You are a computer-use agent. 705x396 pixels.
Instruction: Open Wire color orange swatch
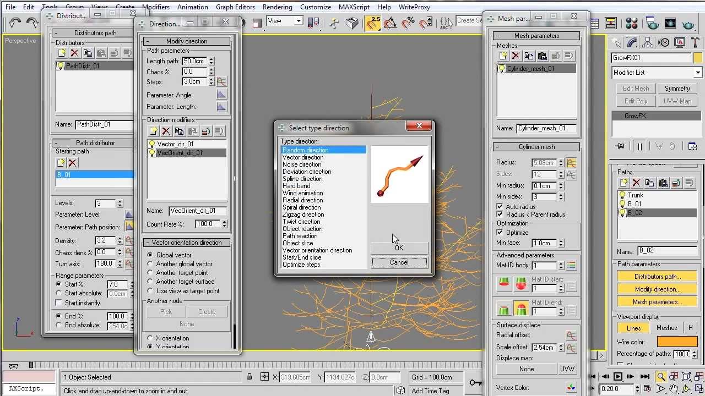677,342
